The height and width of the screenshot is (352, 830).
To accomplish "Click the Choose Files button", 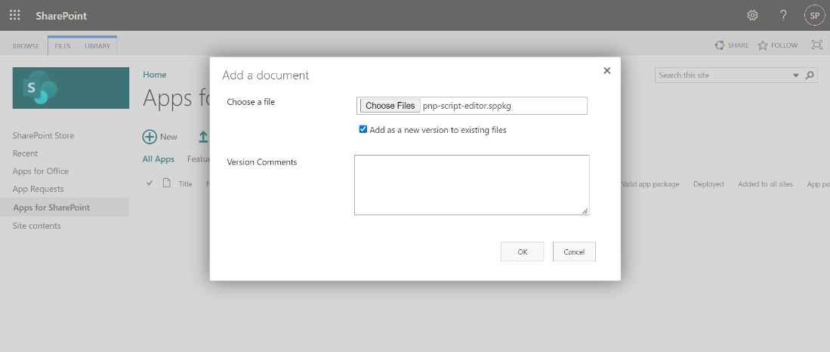I will [390, 105].
